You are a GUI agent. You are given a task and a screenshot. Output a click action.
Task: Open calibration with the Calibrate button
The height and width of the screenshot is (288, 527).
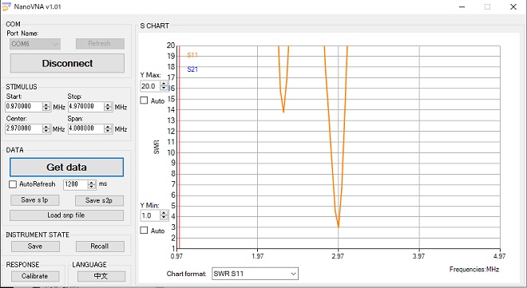click(x=35, y=276)
